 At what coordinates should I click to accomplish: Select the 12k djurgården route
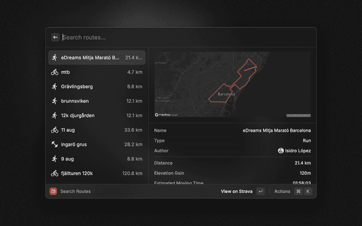(96, 115)
